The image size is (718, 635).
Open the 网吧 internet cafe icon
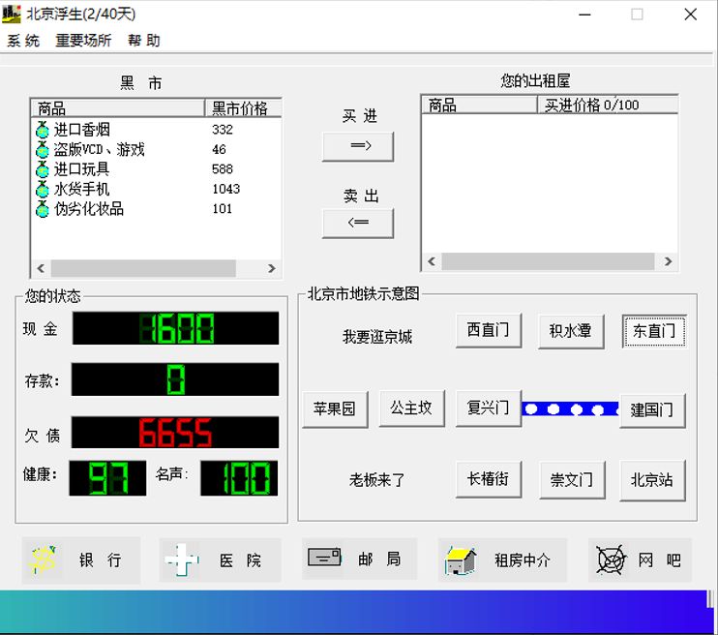coord(612,559)
